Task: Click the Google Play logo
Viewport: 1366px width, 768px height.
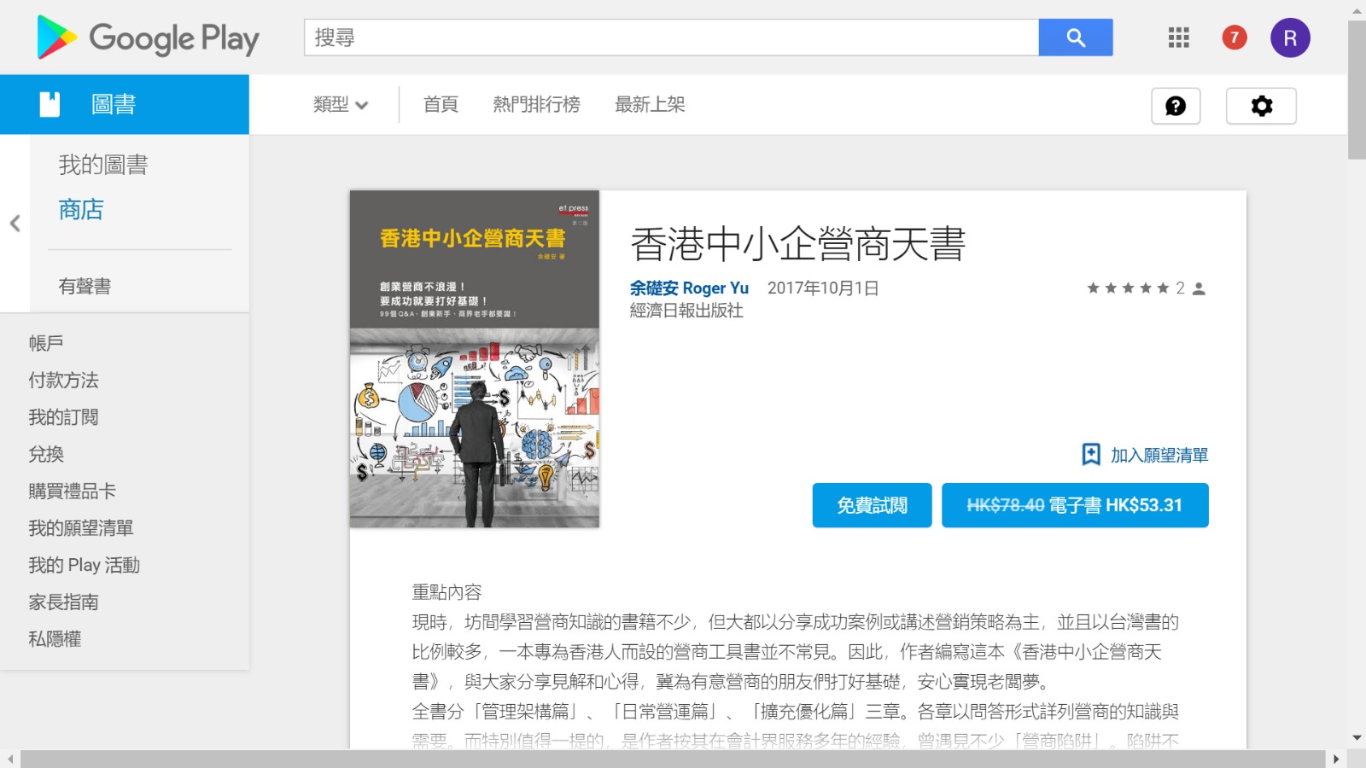Action: 148,38
